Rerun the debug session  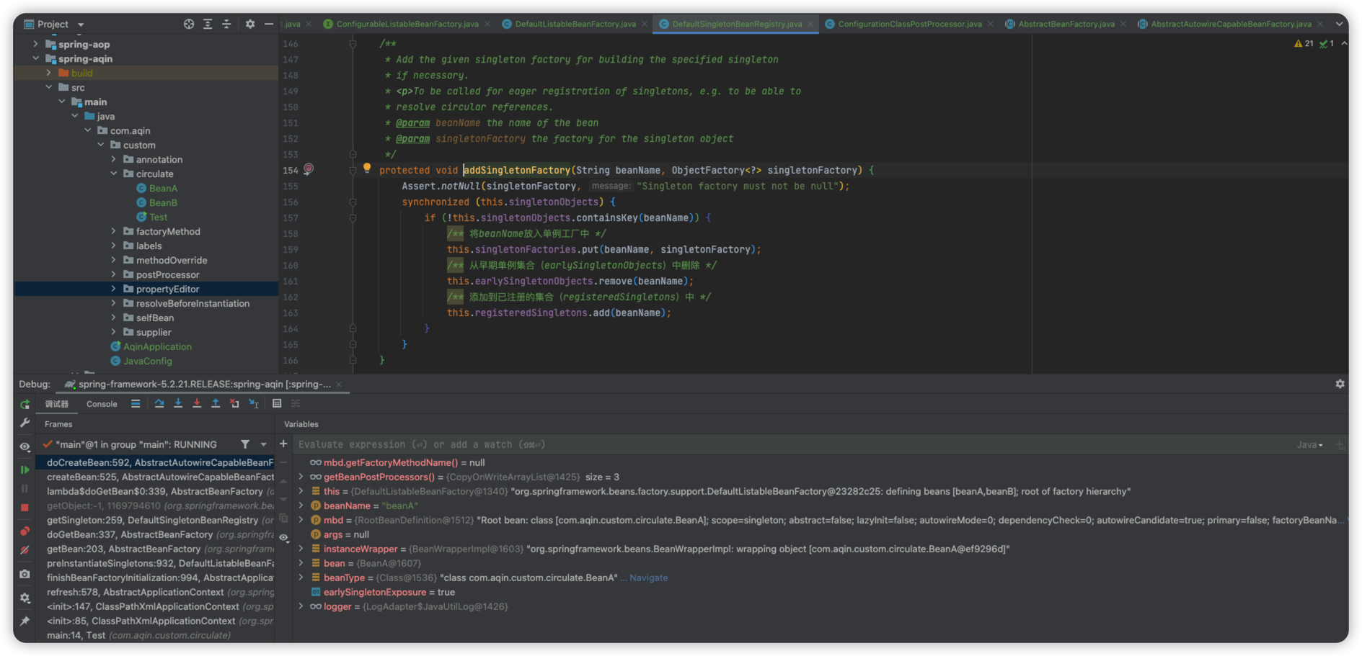(x=25, y=405)
